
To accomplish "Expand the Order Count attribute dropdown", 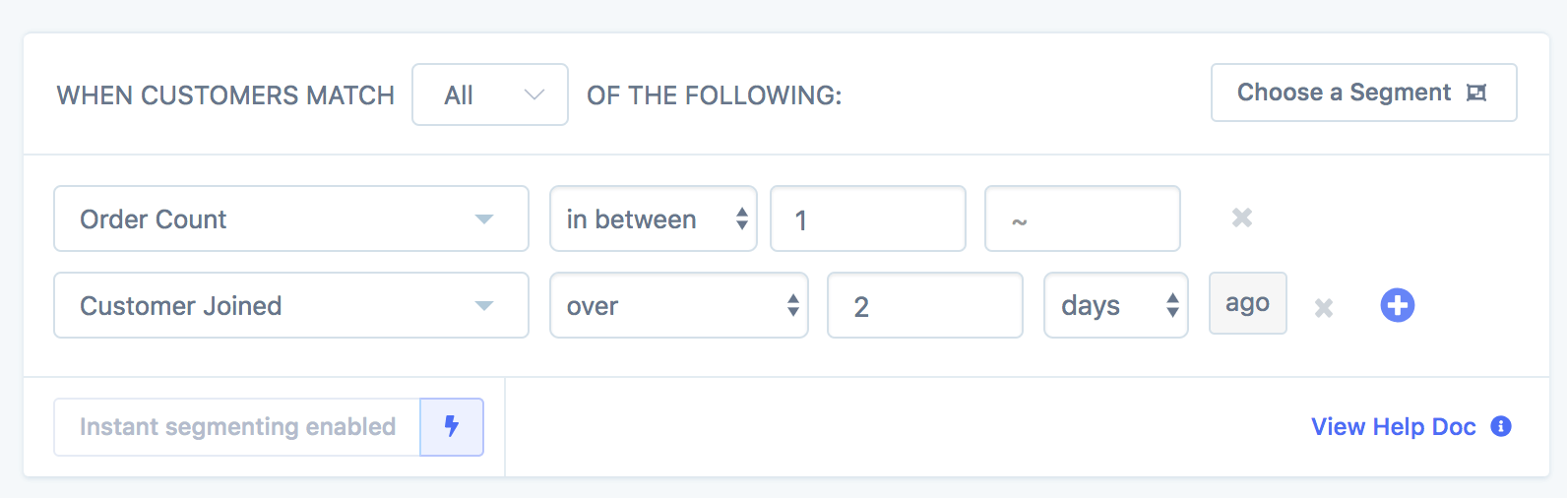I will pos(291,218).
